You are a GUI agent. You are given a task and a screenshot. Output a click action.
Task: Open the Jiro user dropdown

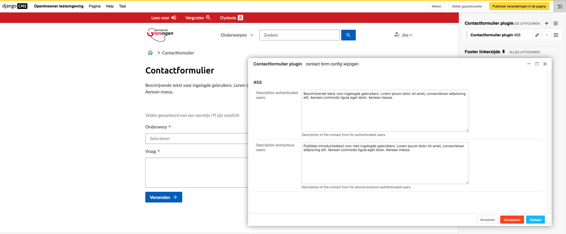coord(403,35)
